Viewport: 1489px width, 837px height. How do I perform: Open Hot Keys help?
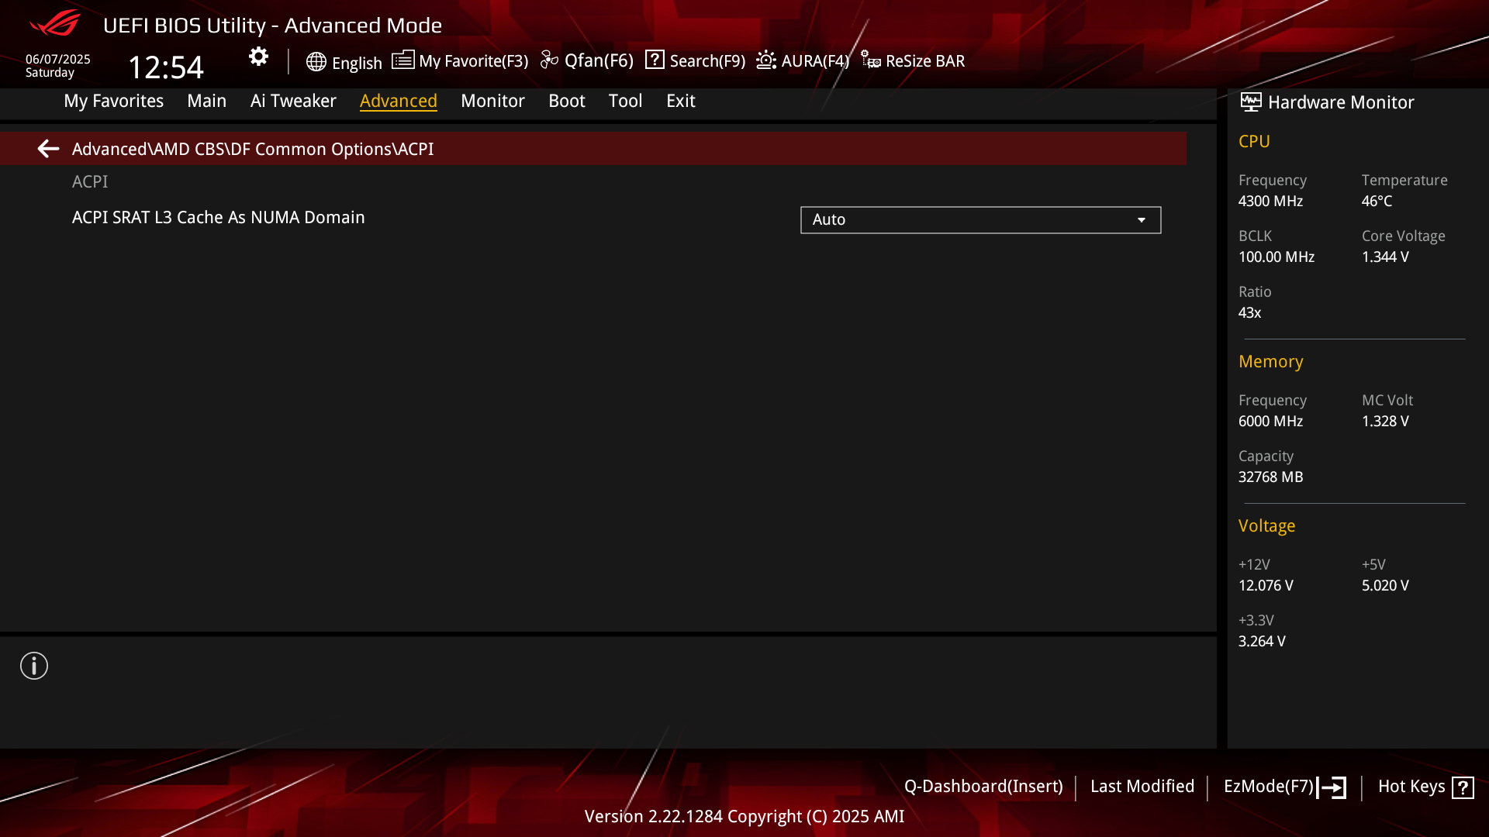[1411, 787]
